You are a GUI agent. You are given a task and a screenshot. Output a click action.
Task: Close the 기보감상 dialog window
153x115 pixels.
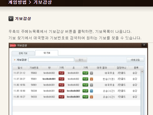144,45
